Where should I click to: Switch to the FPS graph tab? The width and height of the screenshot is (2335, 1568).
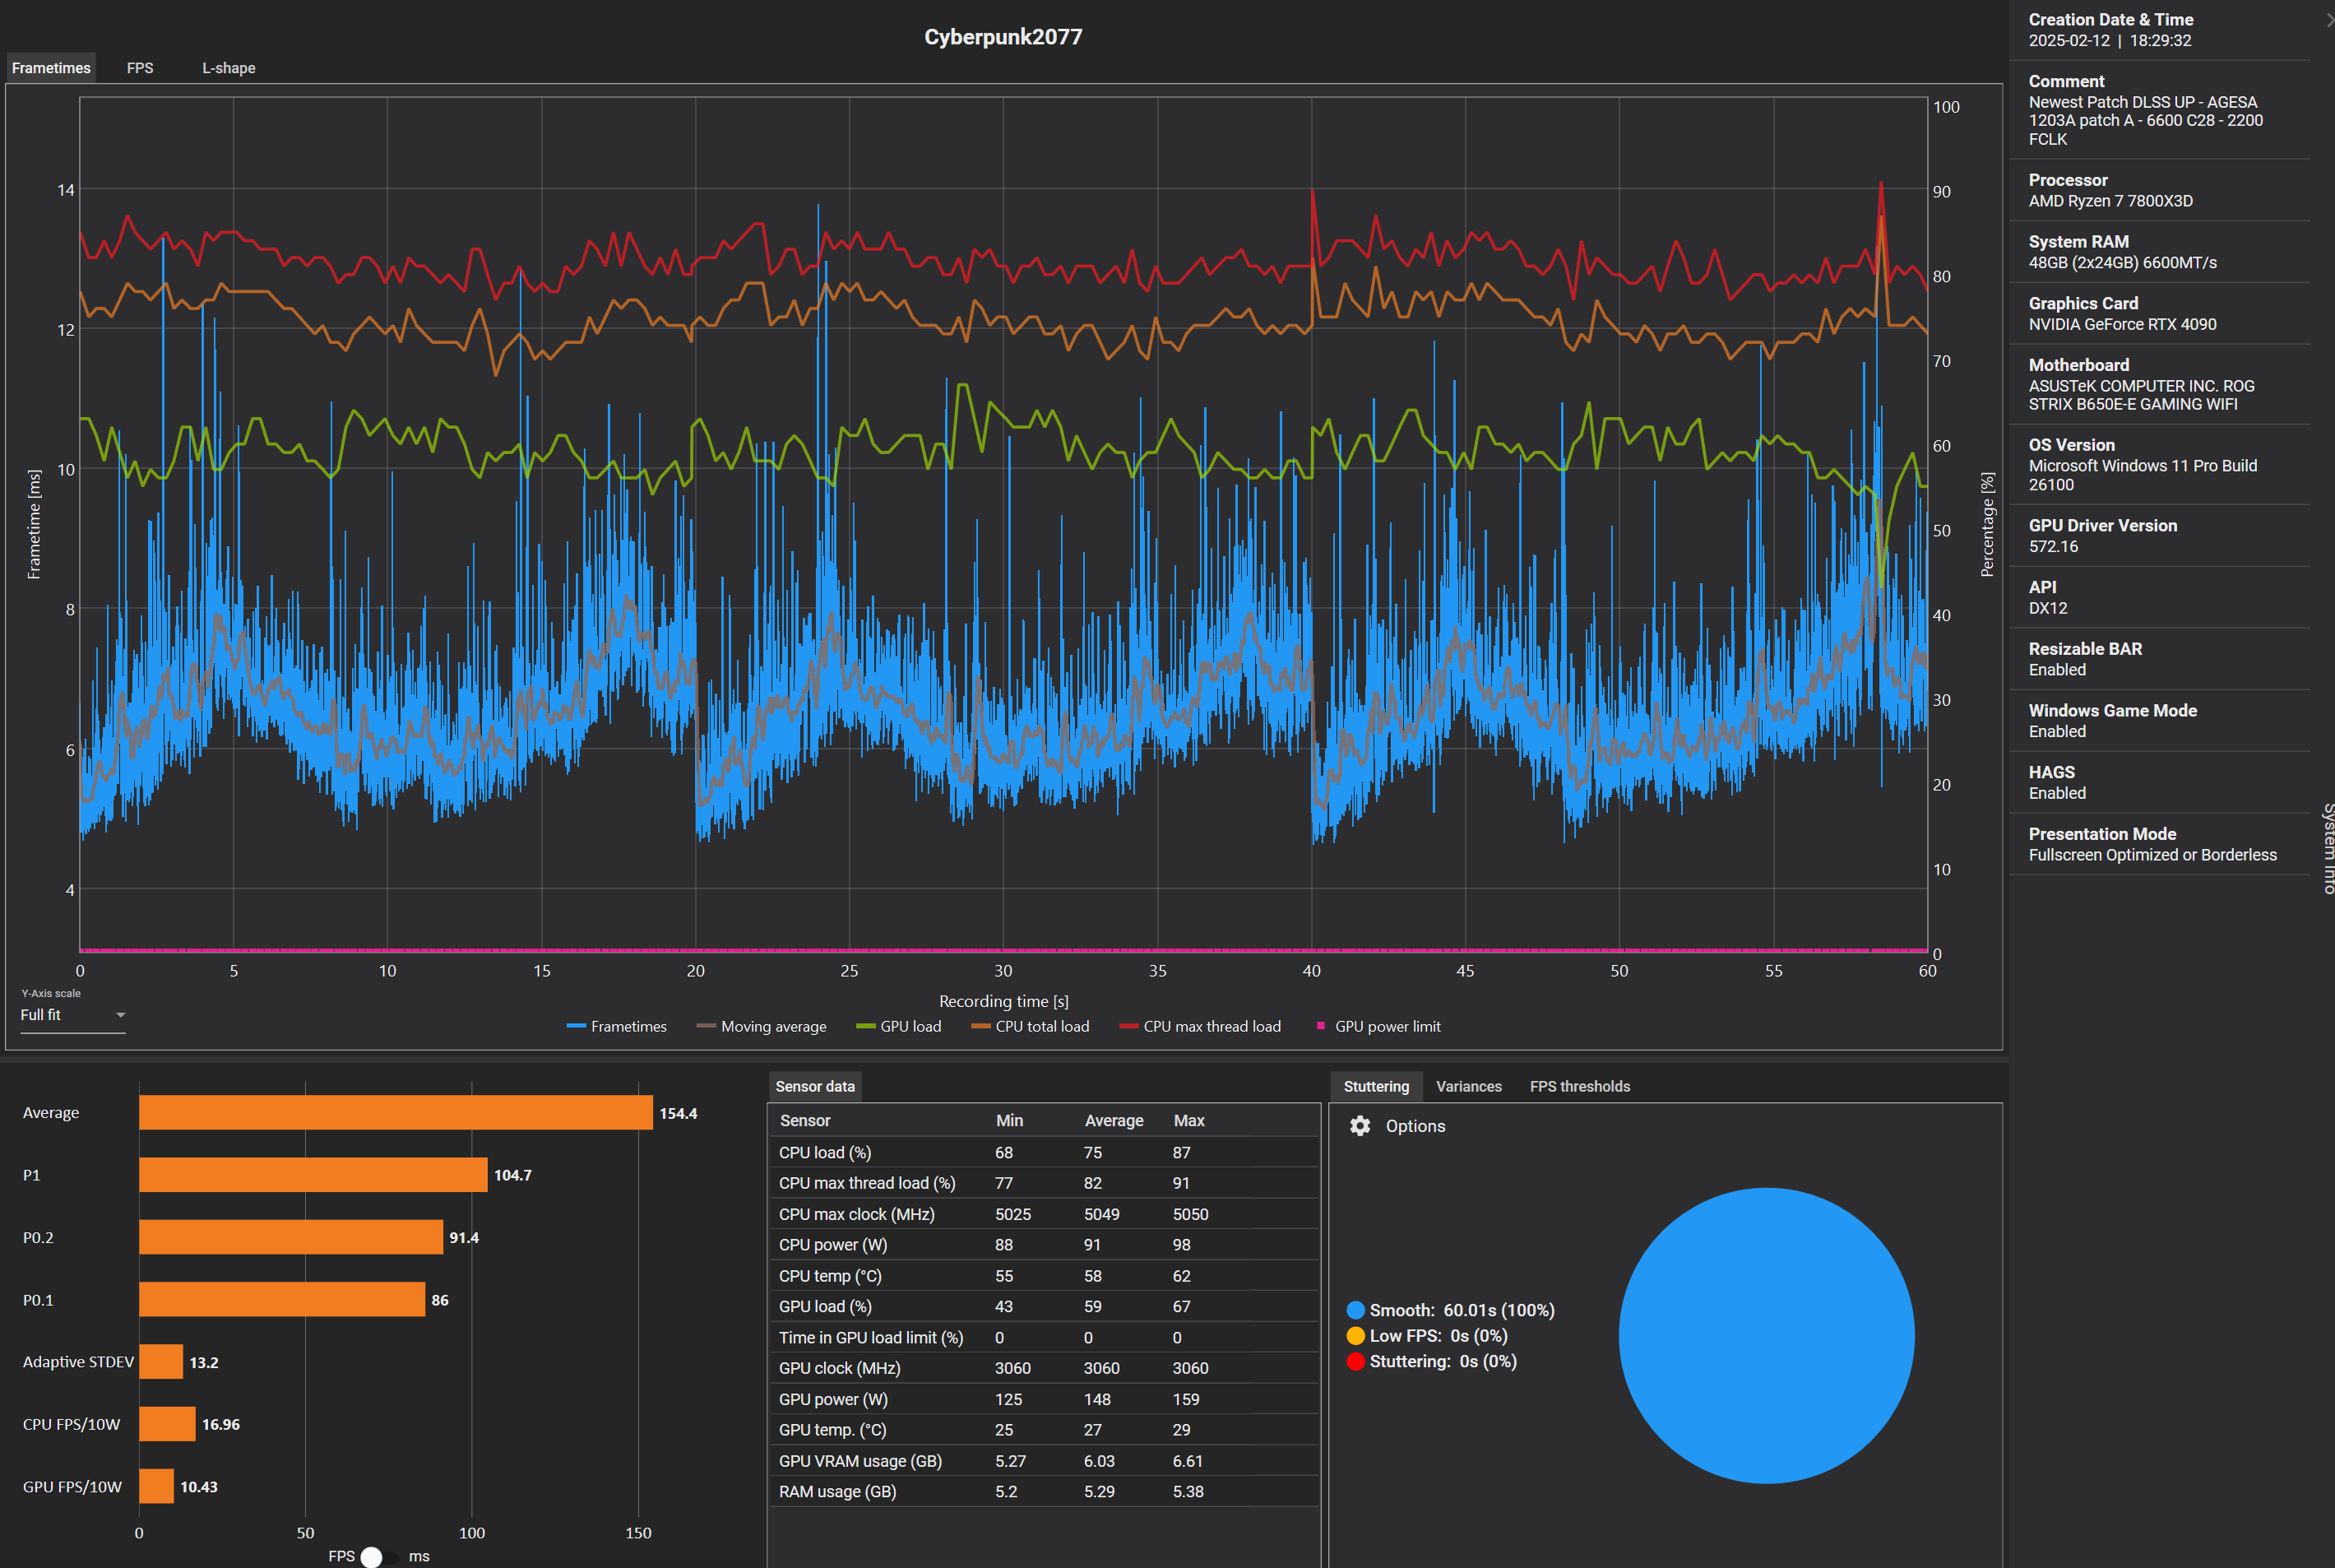tap(140, 68)
